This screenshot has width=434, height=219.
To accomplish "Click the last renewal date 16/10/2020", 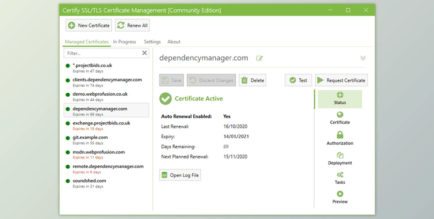I will (x=236, y=126).
